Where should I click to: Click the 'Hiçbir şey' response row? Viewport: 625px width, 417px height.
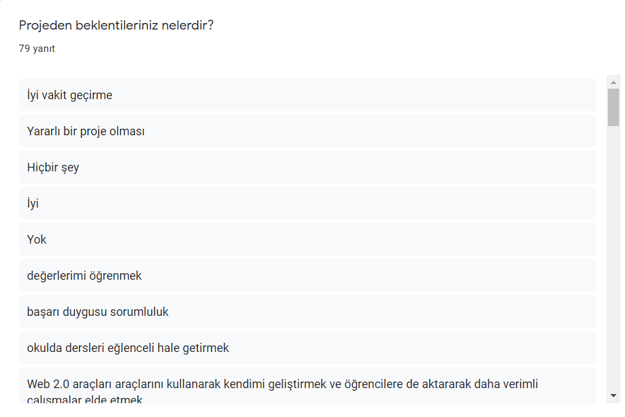point(53,167)
